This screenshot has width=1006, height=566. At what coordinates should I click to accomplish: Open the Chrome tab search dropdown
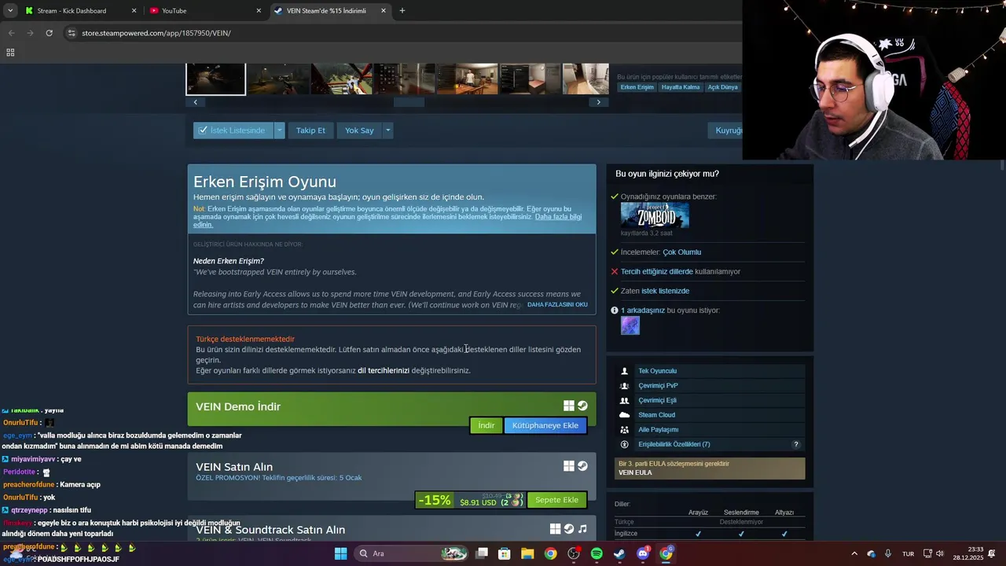(x=10, y=11)
